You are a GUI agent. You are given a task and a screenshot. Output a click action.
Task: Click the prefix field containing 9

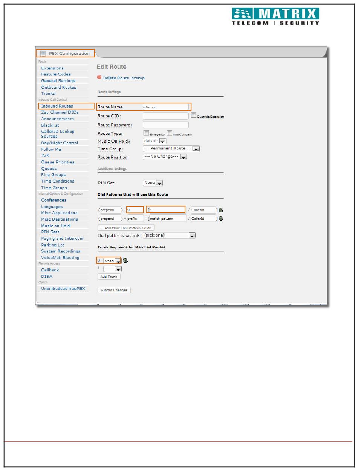tap(135, 210)
